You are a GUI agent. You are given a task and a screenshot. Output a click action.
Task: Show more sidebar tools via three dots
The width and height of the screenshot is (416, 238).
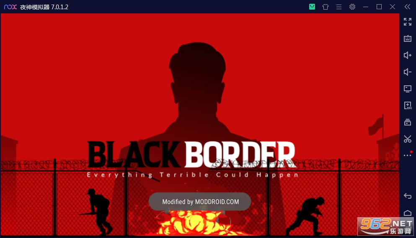point(408,155)
